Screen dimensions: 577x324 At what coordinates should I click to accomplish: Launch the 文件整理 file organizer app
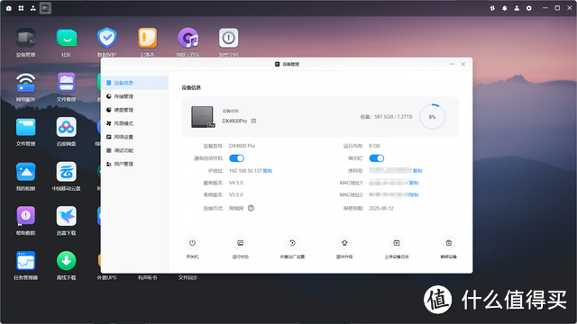(66, 82)
